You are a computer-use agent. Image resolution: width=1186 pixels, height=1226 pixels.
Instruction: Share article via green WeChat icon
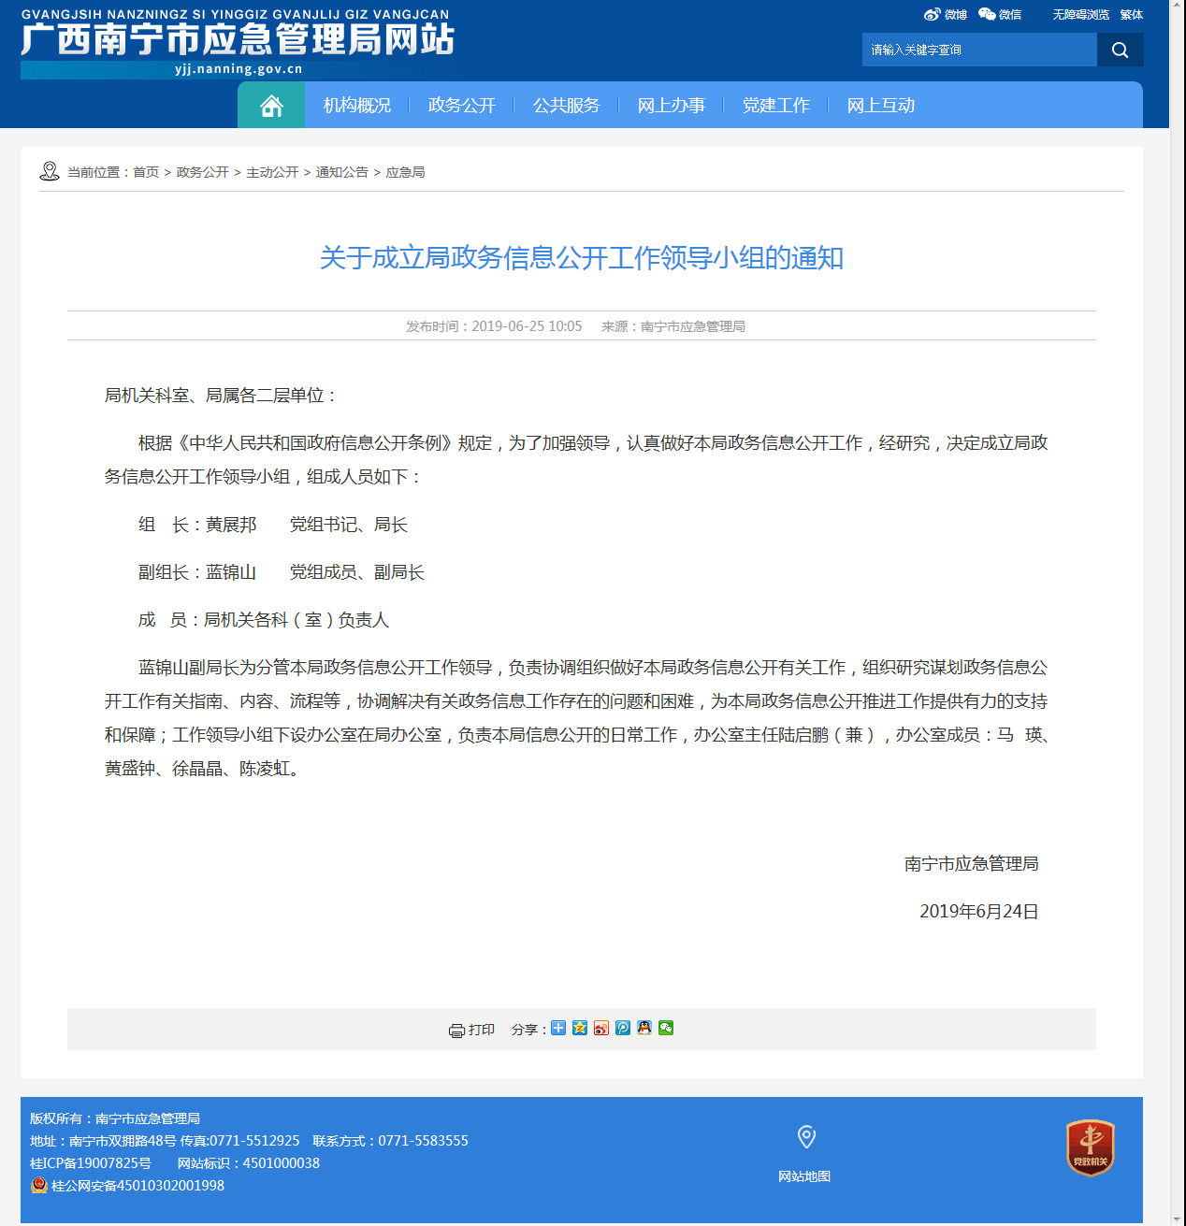click(666, 1029)
